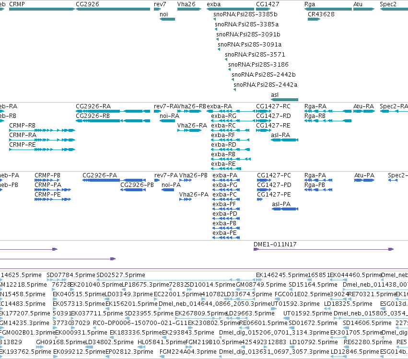Select the noi-RA transcript
The height and width of the screenshot is (359, 408).
coord(167,121)
